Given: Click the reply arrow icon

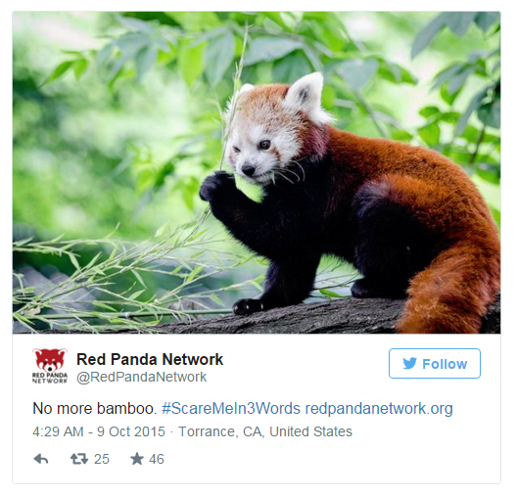Looking at the screenshot, I should point(41,459).
